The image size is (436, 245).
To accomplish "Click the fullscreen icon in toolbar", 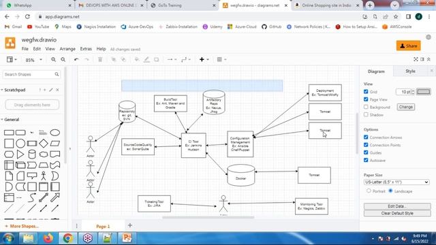I will tap(416, 59).
